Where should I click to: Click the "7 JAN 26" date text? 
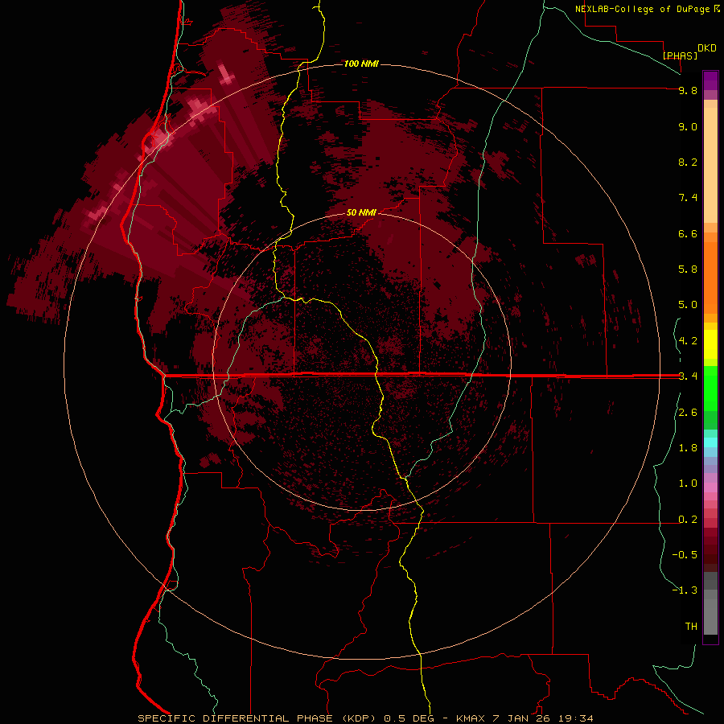520,718
